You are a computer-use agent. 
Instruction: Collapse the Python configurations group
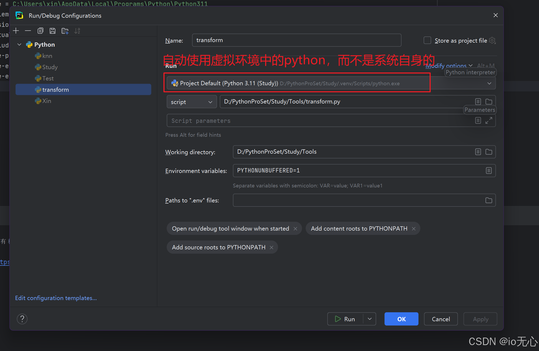(x=19, y=44)
